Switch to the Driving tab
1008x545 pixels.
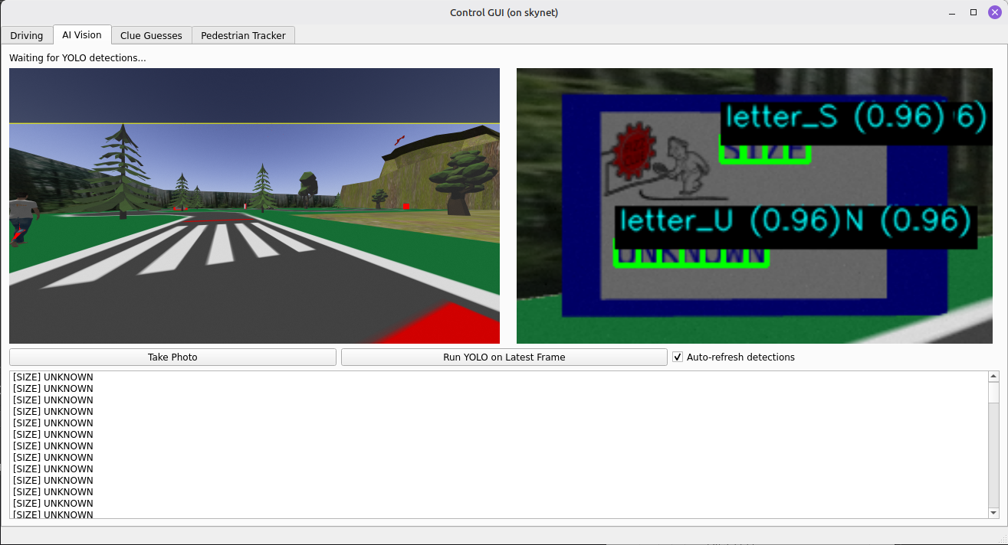(27, 35)
